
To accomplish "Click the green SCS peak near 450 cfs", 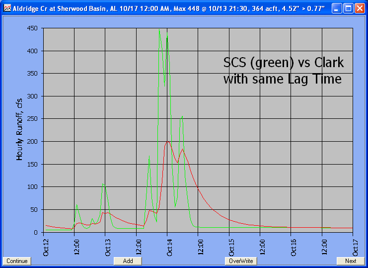I will (x=159, y=30).
